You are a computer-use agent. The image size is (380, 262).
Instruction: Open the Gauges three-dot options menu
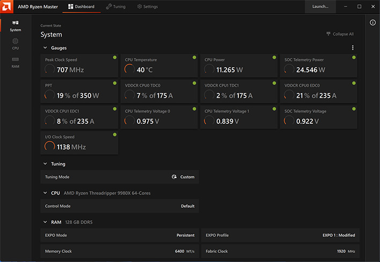tap(353, 48)
